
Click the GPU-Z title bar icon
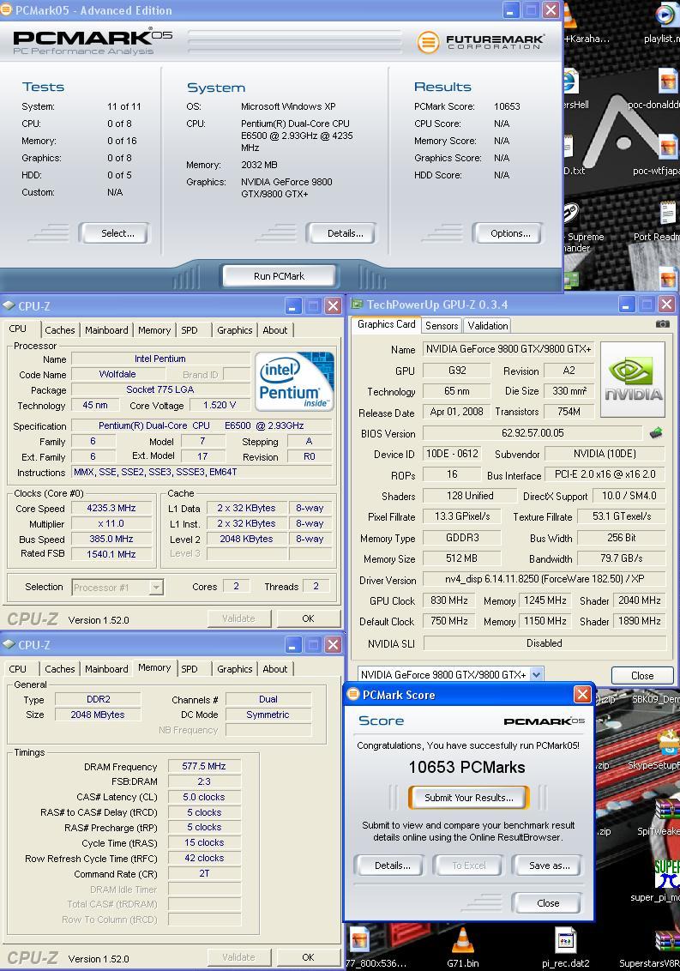click(x=357, y=304)
